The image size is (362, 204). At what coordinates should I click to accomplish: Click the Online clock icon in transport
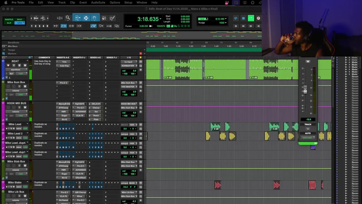236,18
